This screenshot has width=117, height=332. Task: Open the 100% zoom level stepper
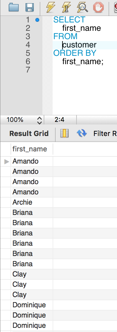click(x=39, y=120)
